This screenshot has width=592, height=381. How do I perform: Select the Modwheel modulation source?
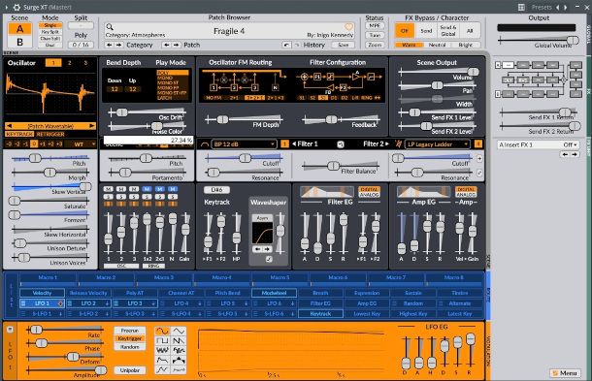(x=274, y=293)
